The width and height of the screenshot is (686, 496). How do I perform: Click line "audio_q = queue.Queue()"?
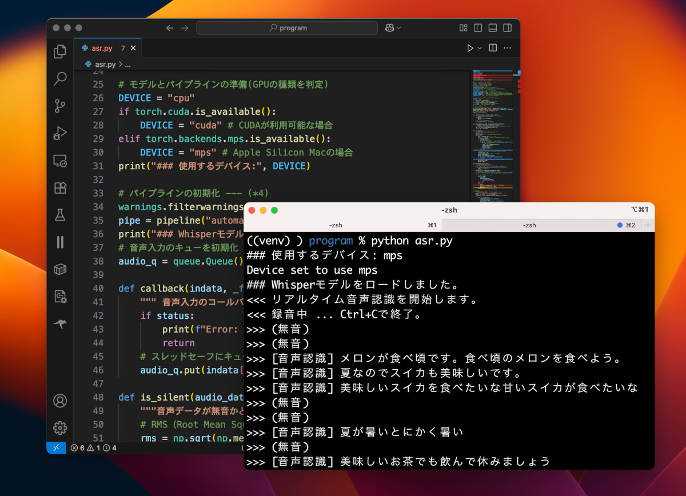(x=181, y=262)
